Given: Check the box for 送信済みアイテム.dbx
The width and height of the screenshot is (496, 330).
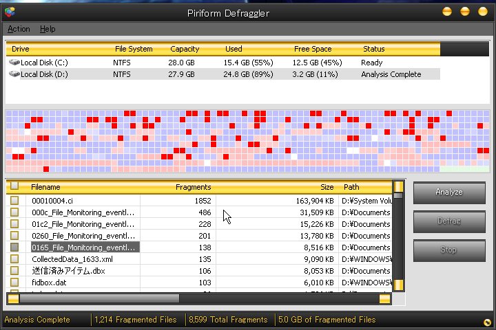Looking at the screenshot, I should tap(14, 271).
